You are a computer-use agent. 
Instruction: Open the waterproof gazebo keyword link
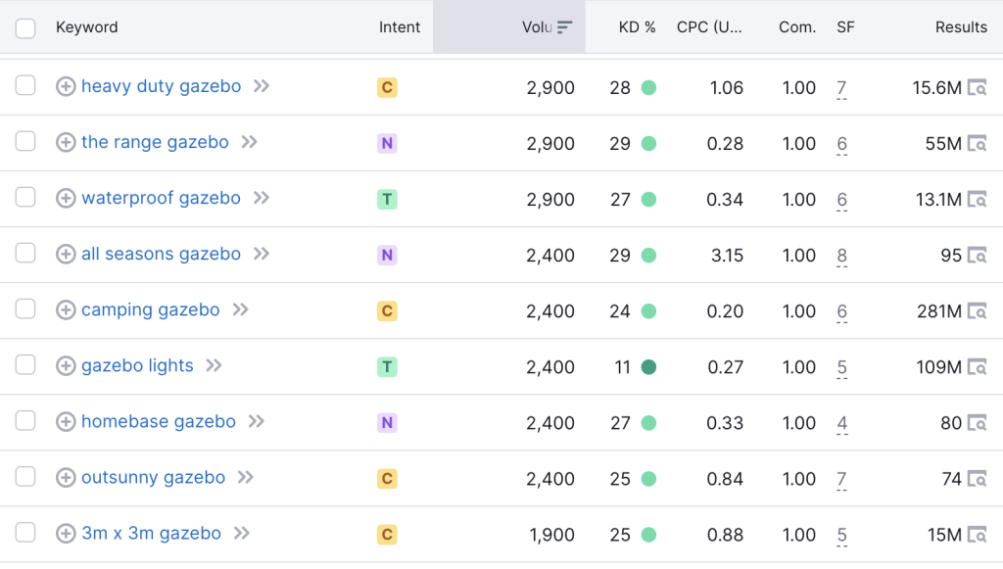[x=162, y=198]
